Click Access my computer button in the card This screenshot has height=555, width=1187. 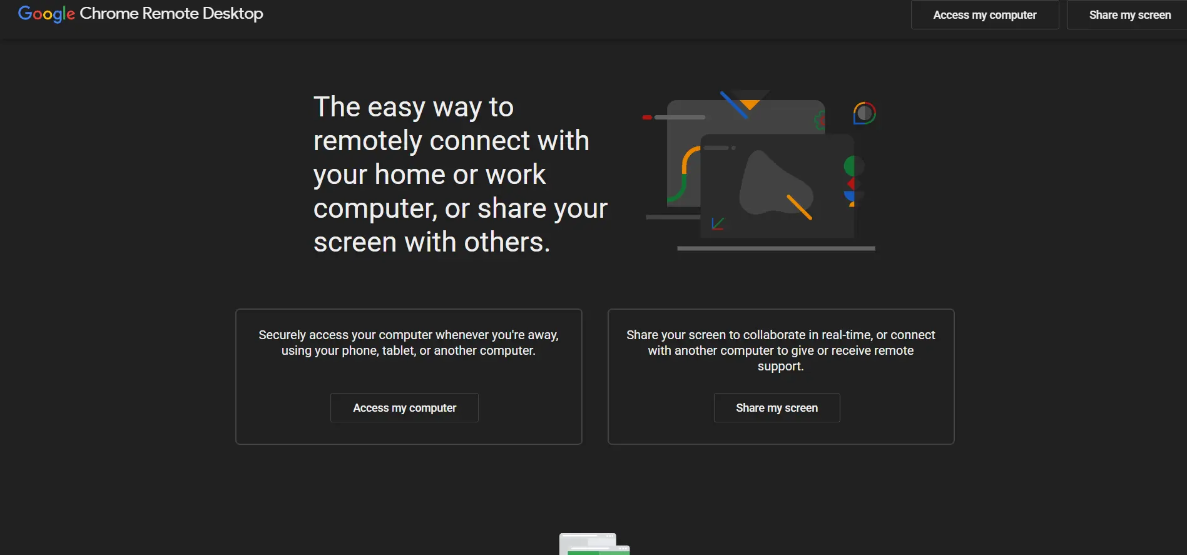coord(404,408)
